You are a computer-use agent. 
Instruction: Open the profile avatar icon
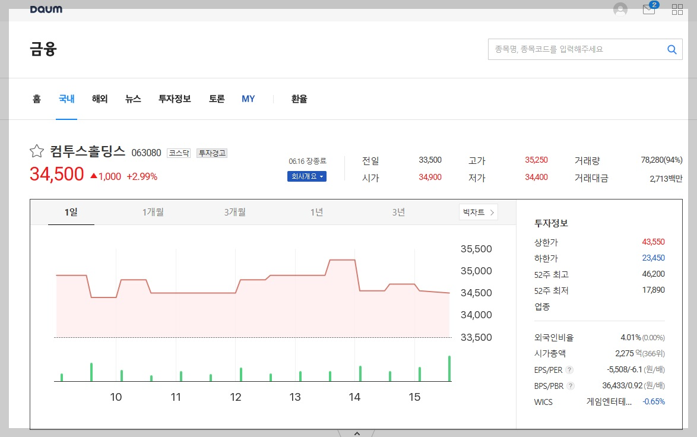620,9
